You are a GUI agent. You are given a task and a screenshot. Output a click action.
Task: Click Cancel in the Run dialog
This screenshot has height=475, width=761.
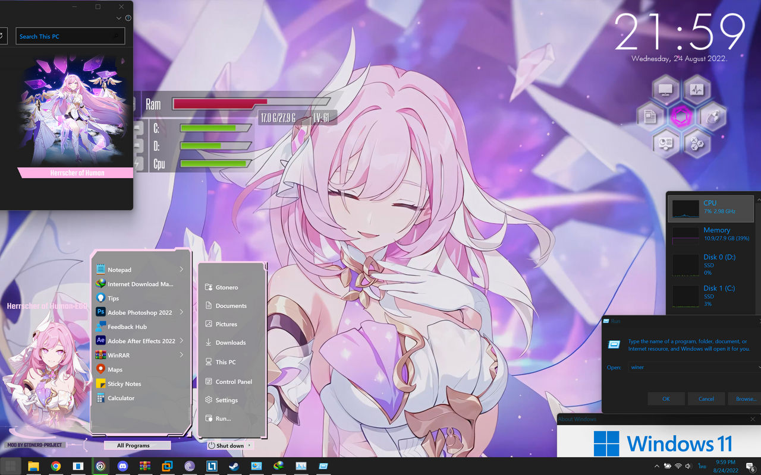706,399
